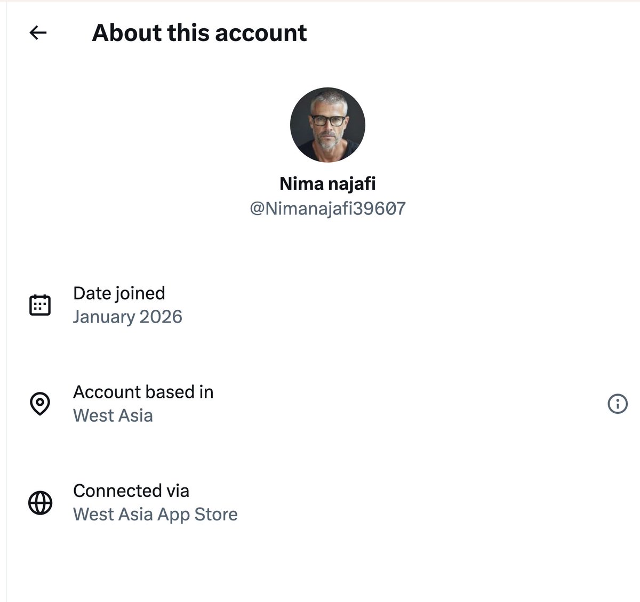Viewport: 640px width, 602px height.
Task: Go back using the left arrow
Action: pyautogui.click(x=38, y=33)
